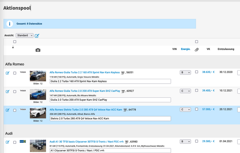Open the Ansicht Standard dropdown
The height and width of the screenshot is (153, 240).
click(x=24, y=36)
